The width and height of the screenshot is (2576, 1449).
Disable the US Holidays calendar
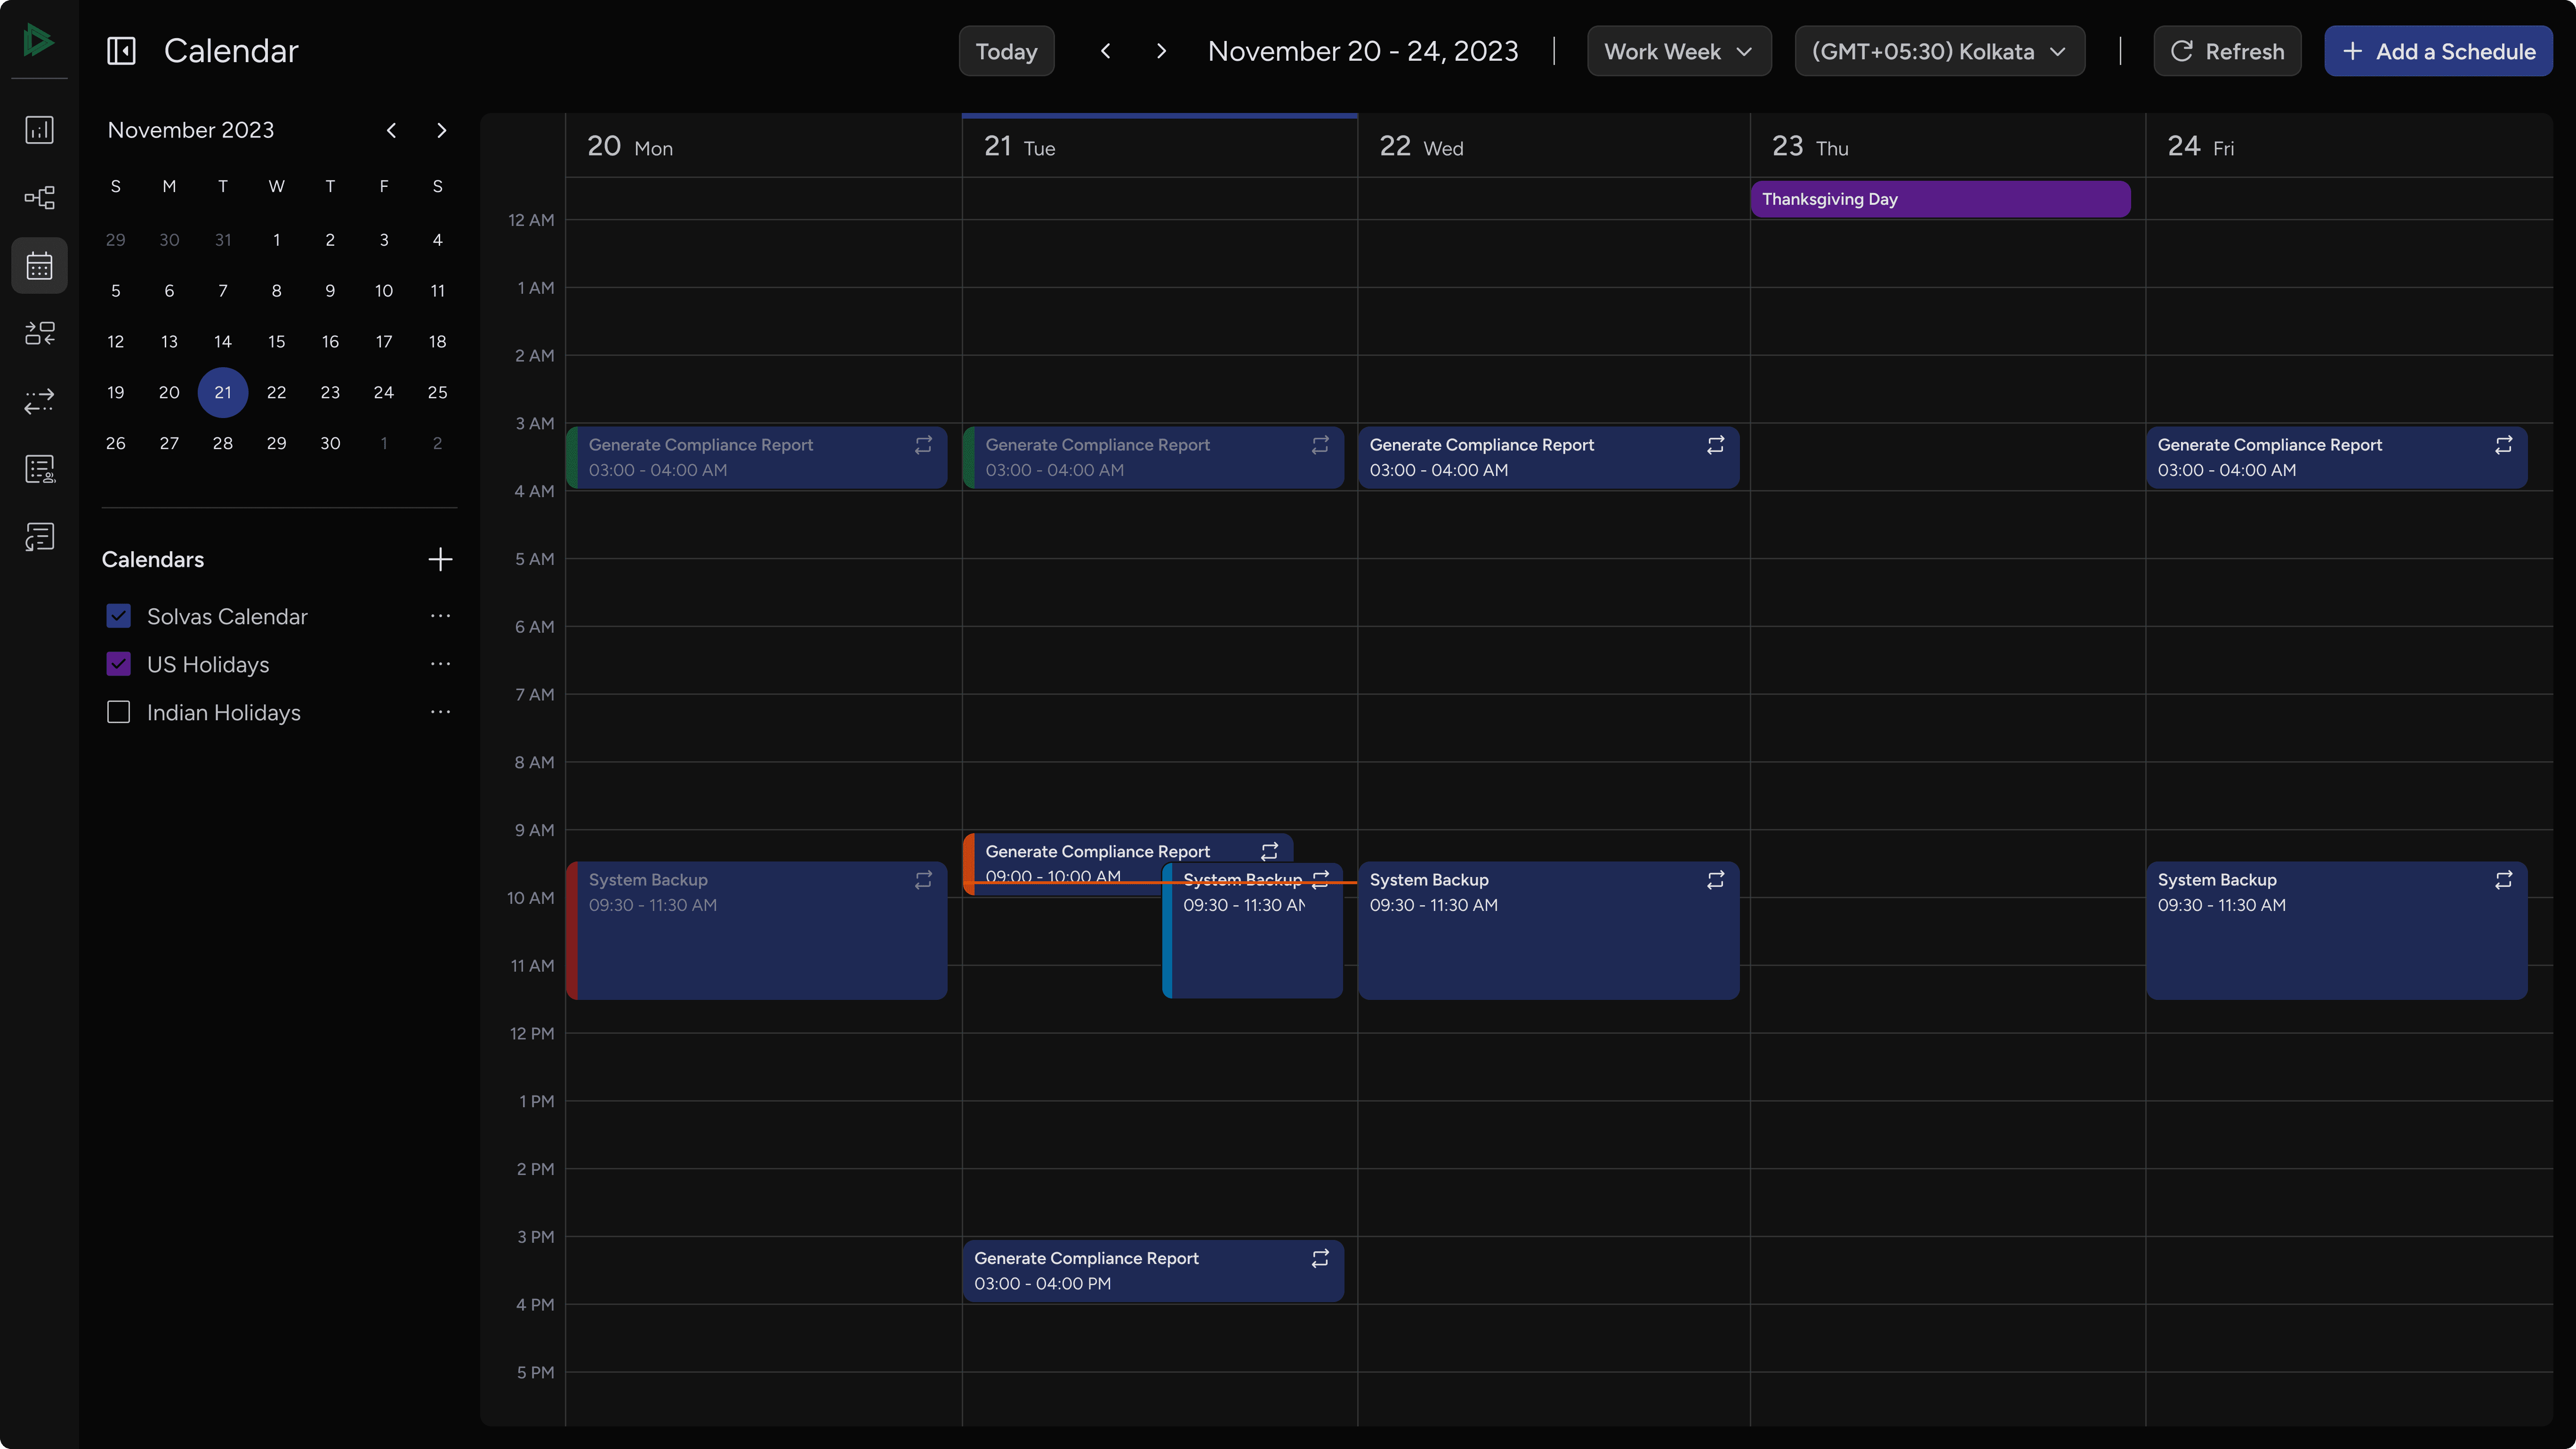pos(118,663)
